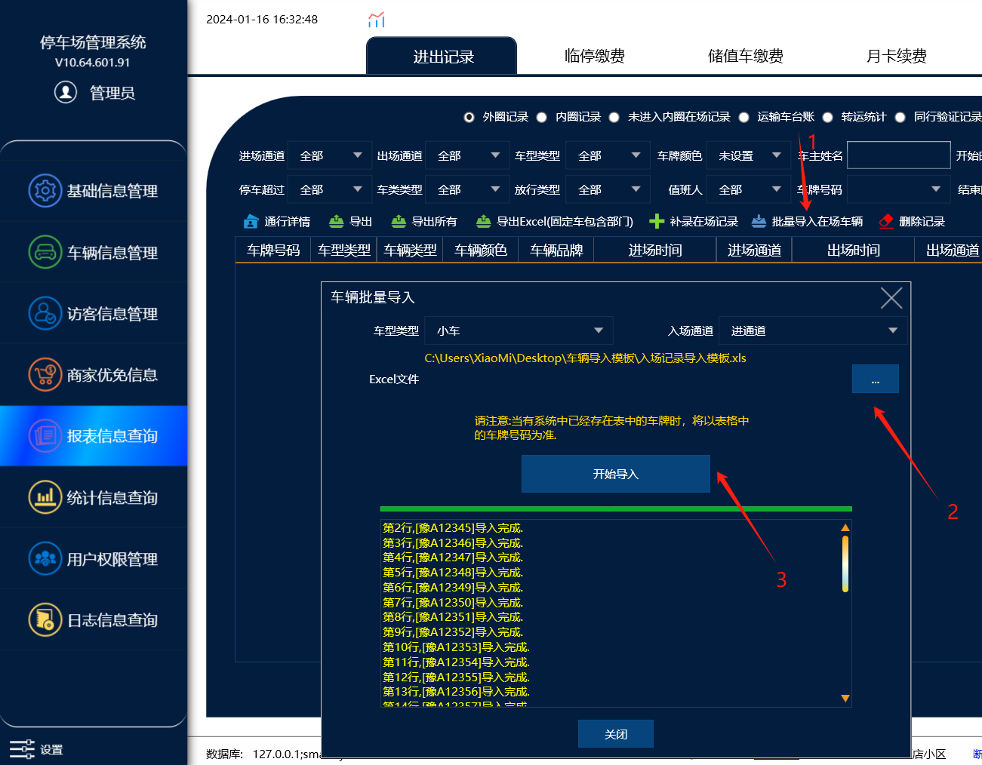The image size is (982, 765).
Task: Click the chart icon beside the timestamp
Action: pos(377,20)
